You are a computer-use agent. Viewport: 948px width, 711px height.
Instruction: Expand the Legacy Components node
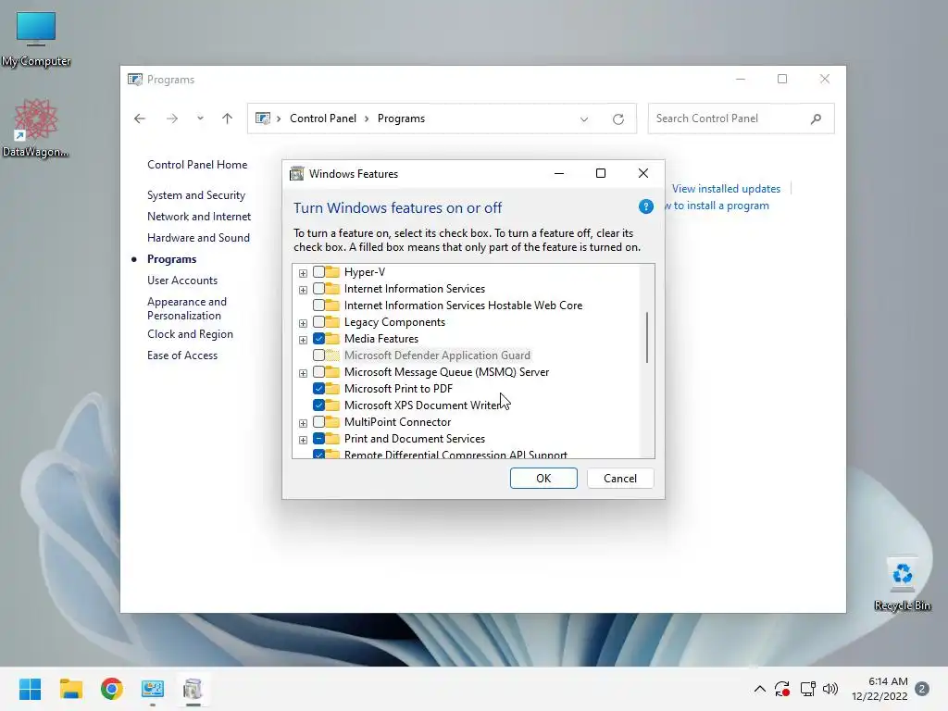303,323
